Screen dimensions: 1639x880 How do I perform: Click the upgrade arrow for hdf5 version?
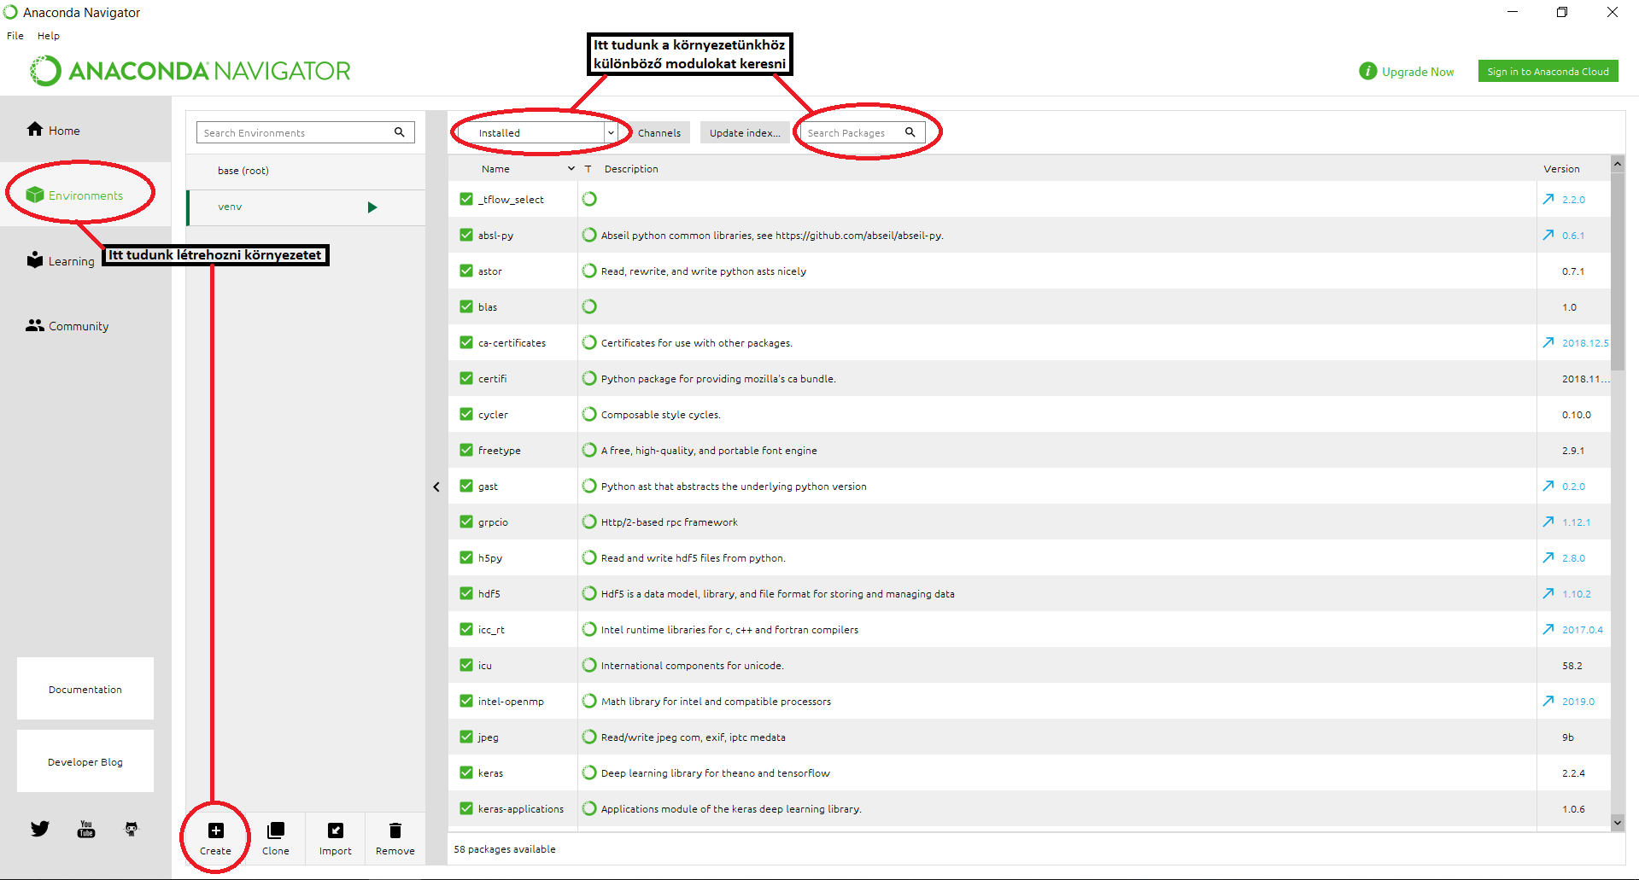[1548, 593]
